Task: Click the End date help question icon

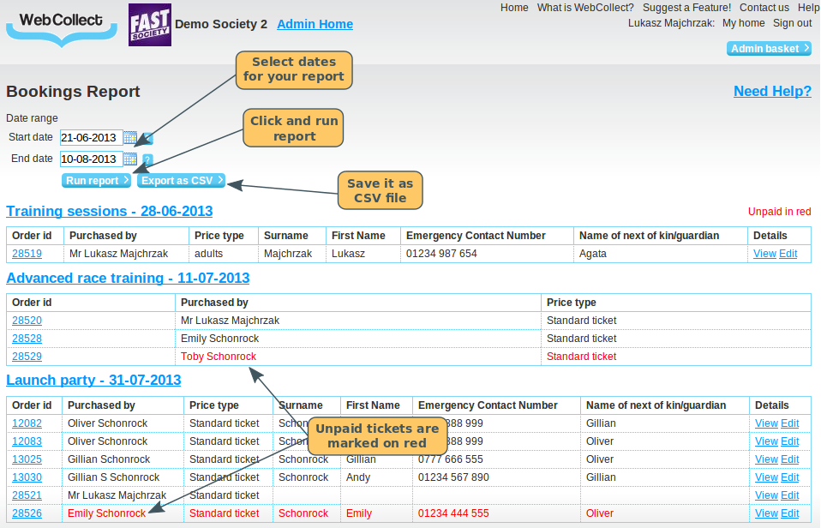Action: [147, 159]
